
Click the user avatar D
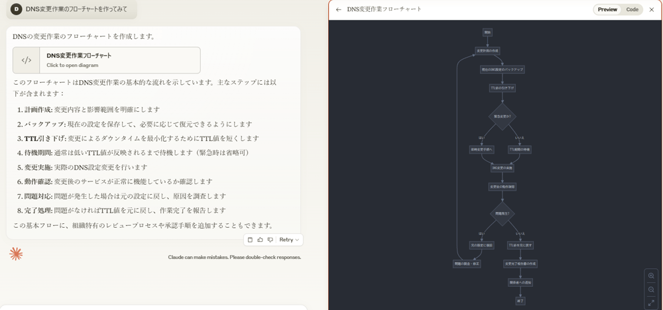(x=16, y=9)
